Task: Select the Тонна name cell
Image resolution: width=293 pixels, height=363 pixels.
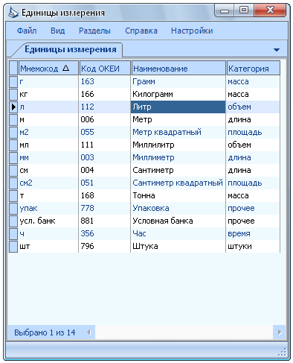Action: click(x=178, y=196)
